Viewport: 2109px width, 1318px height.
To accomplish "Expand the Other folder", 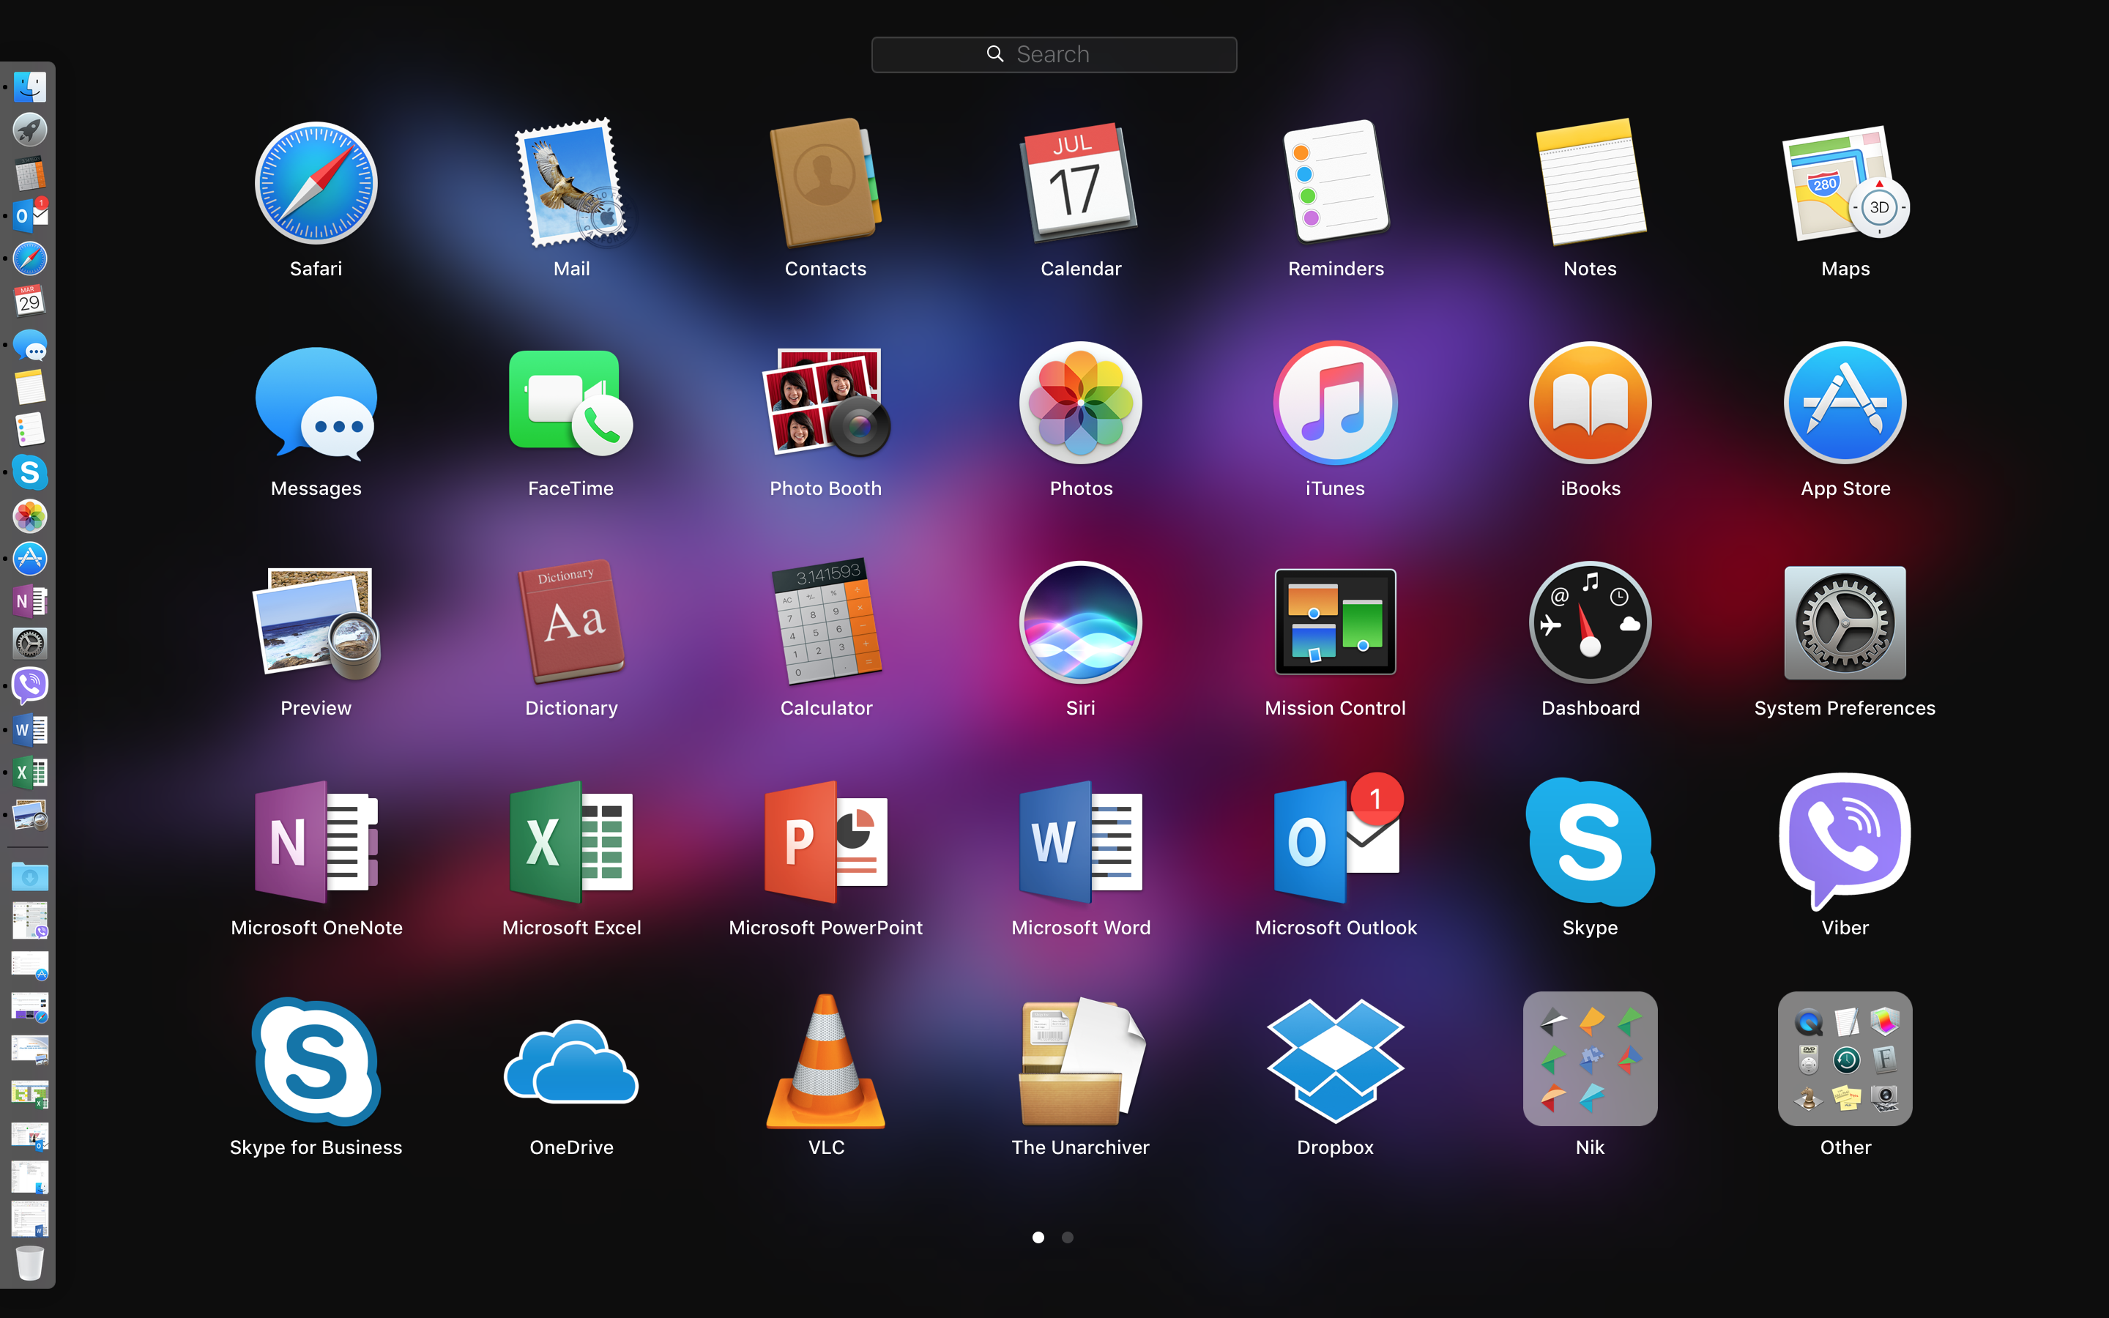I will coord(1845,1058).
